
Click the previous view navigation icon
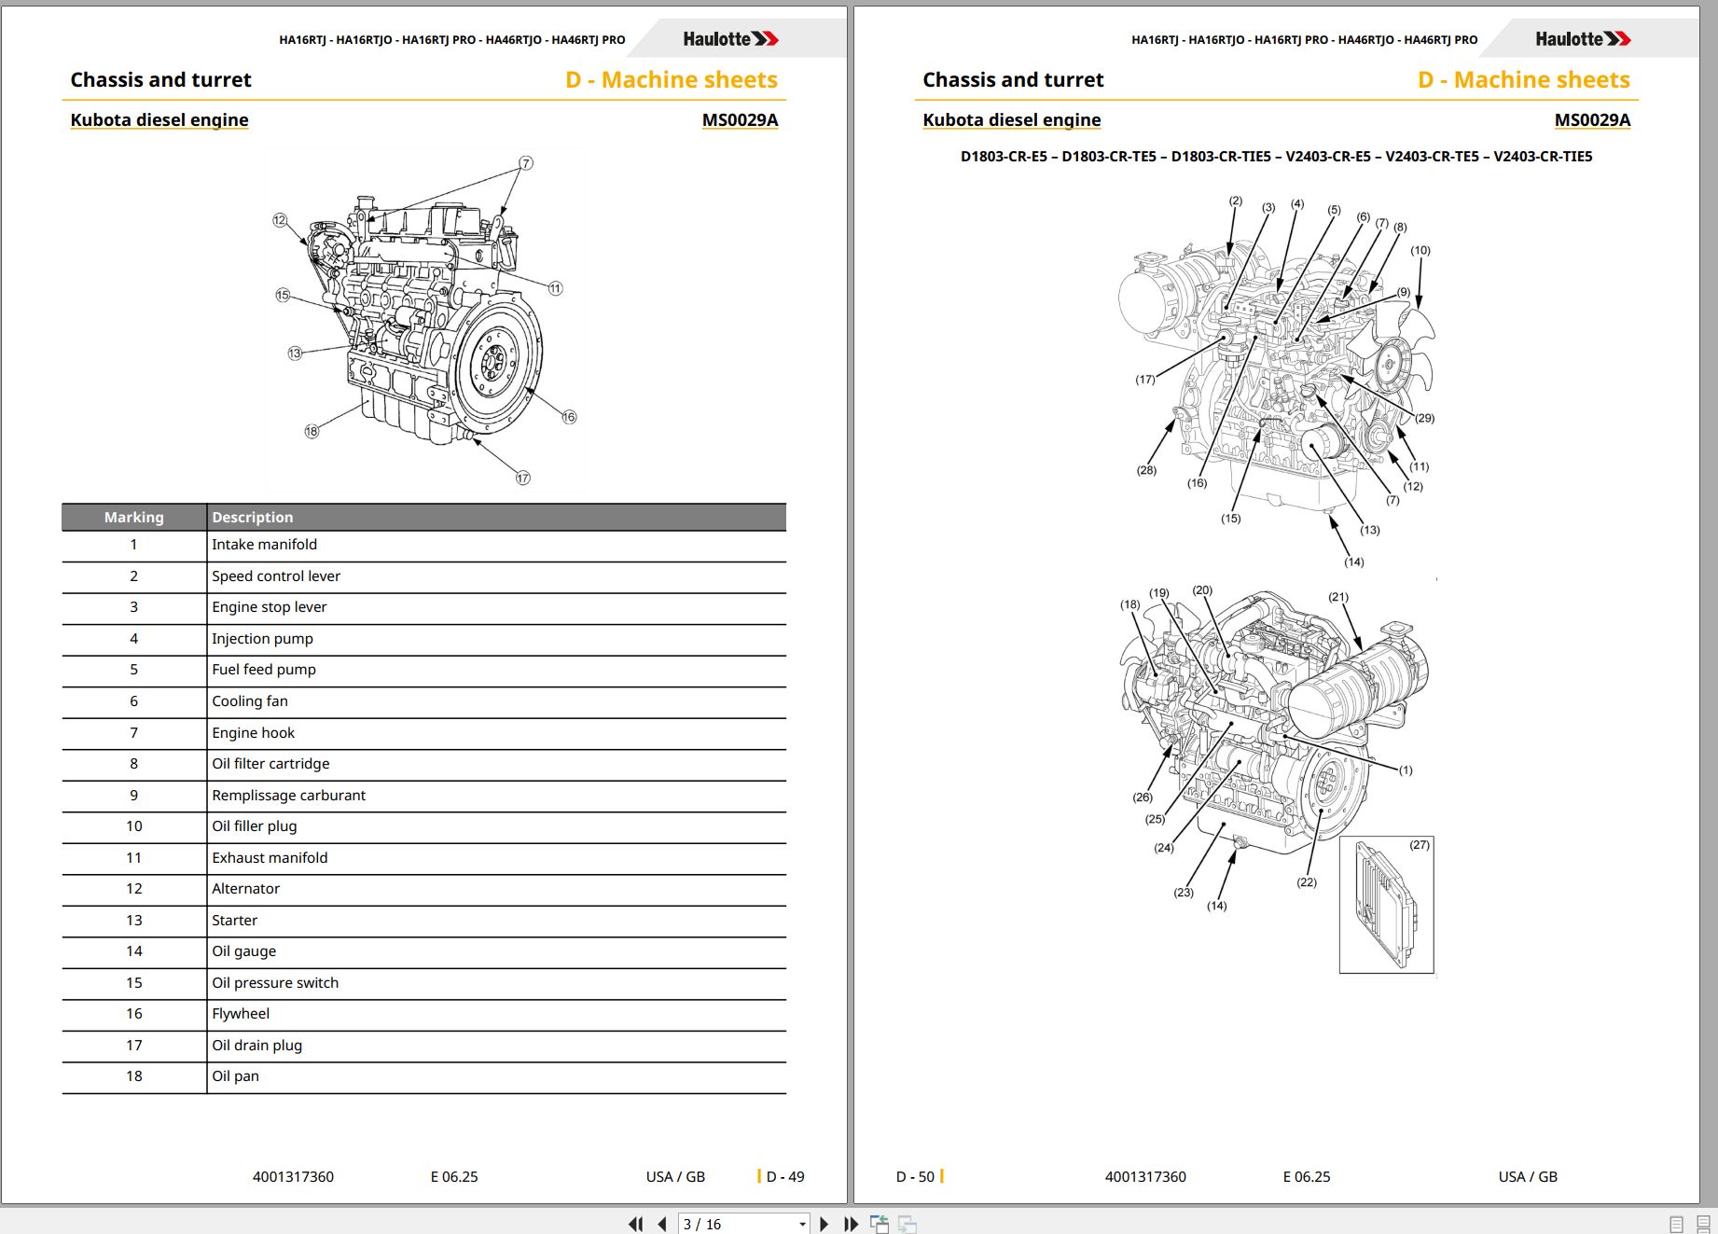(x=880, y=1224)
